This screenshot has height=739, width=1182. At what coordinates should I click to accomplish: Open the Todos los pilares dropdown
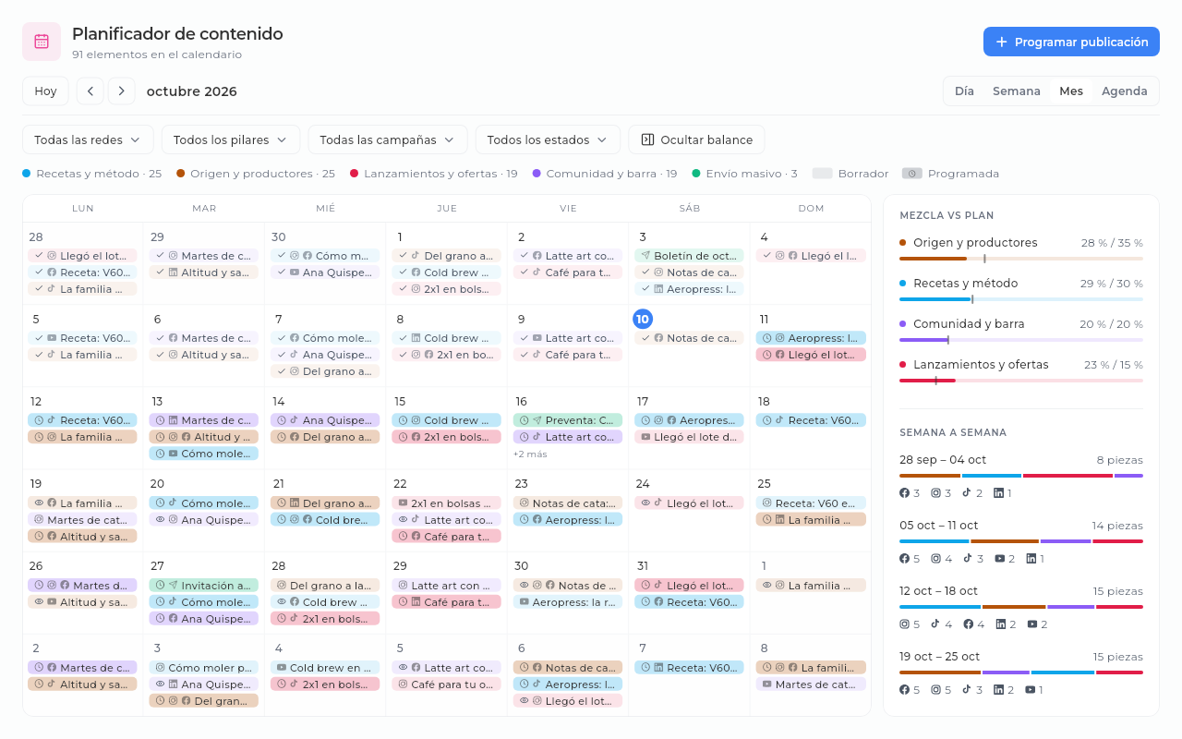coord(231,139)
